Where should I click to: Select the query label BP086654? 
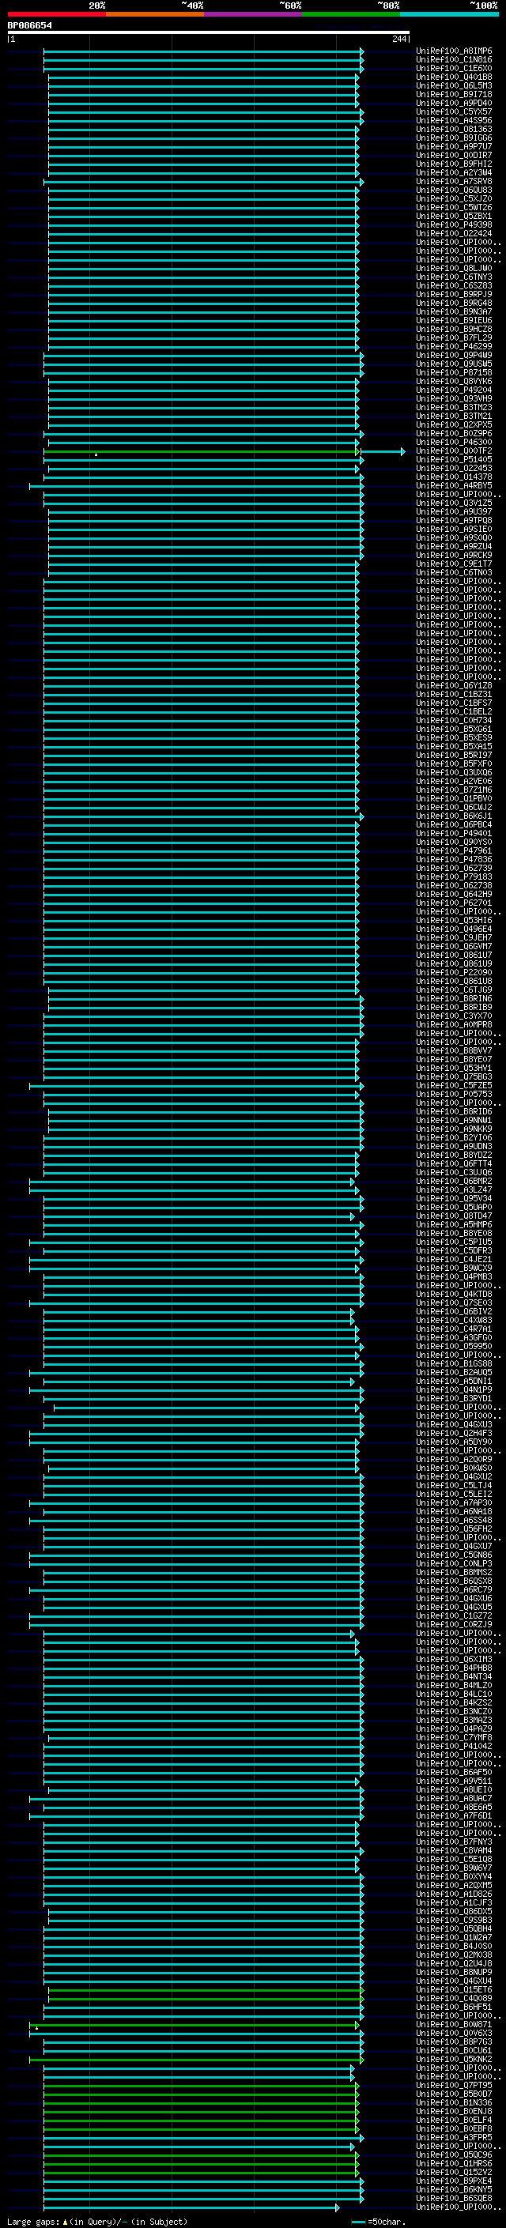[29, 25]
